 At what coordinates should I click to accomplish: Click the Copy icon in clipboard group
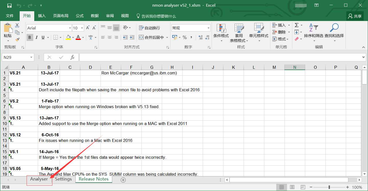point(17,32)
